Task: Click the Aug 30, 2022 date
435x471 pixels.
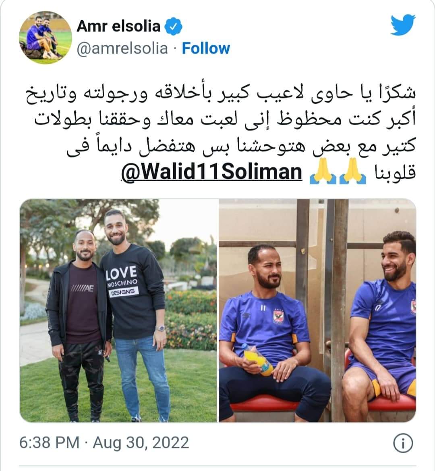Action: click(141, 442)
